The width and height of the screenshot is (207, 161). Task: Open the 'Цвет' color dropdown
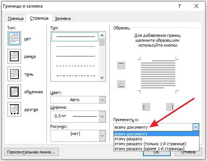pyautogui.click(x=102, y=100)
